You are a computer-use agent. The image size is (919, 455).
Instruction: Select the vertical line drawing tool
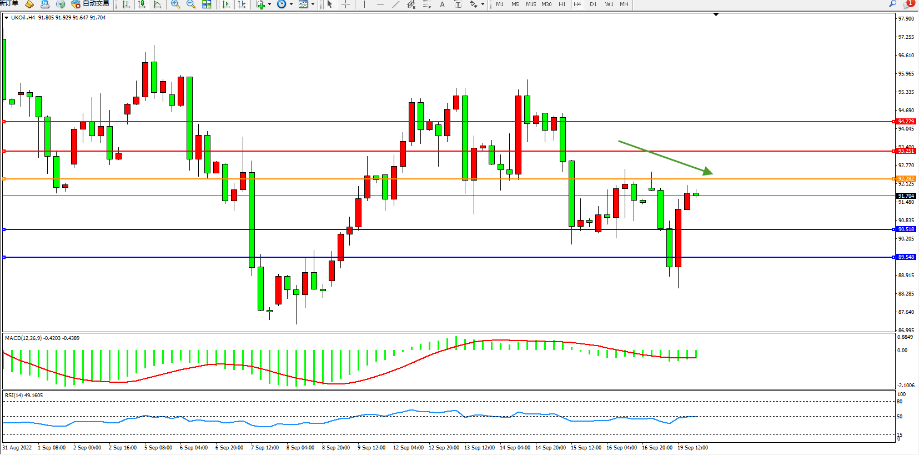364,4
